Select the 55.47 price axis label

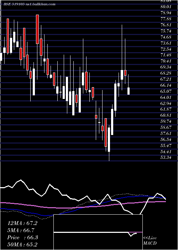(x=166, y=146)
